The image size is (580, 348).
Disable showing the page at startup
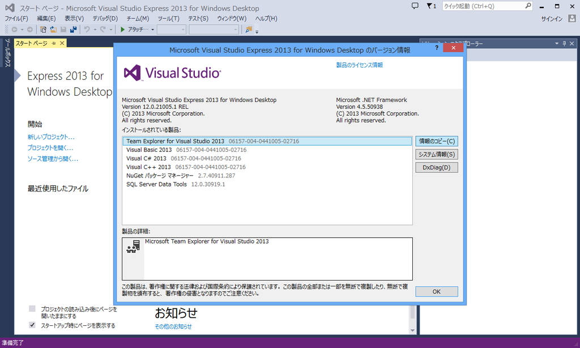(31, 325)
